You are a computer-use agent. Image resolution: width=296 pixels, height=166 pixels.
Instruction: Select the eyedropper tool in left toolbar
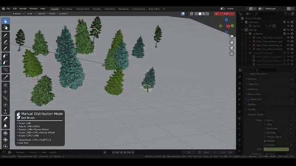pos(6,77)
